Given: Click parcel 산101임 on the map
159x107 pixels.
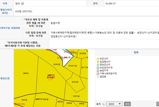Looking at the screenshot, I should (76, 96).
